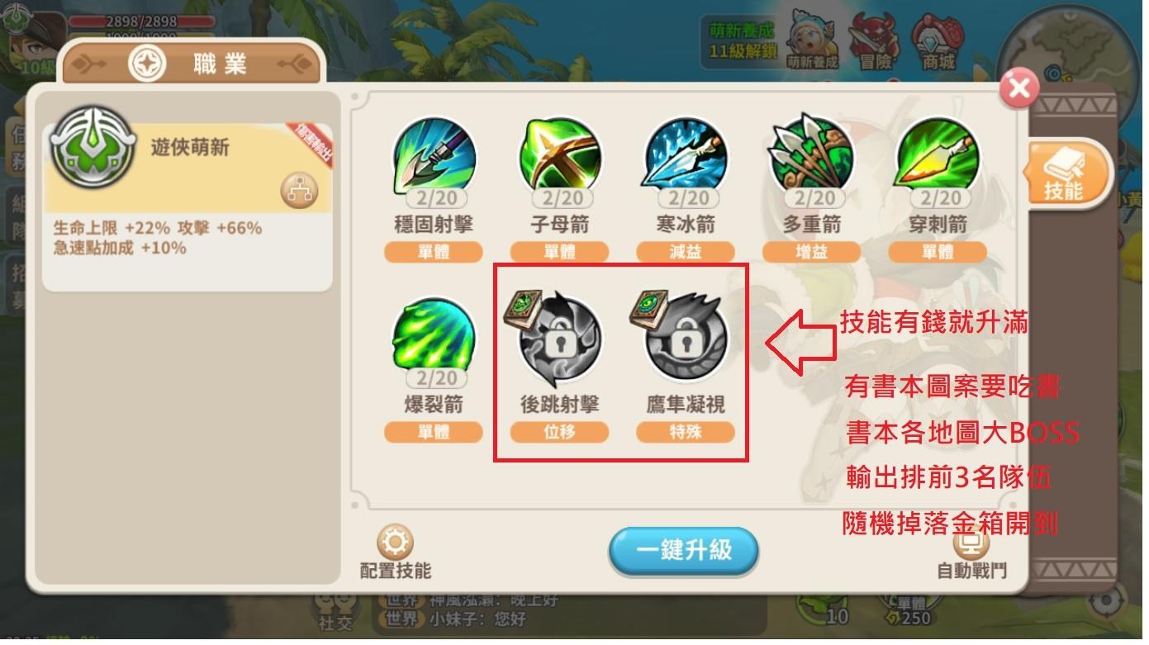Tap the locked 後跳射擊 skill
The height and width of the screenshot is (645, 1149).
click(560, 339)
